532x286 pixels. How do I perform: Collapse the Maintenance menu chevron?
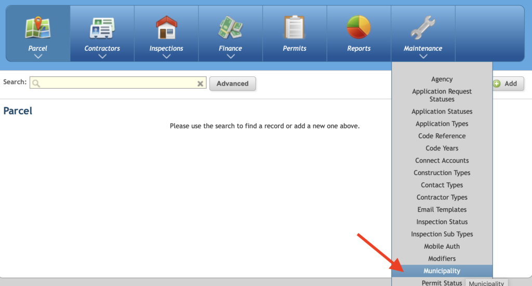point(423,57)
